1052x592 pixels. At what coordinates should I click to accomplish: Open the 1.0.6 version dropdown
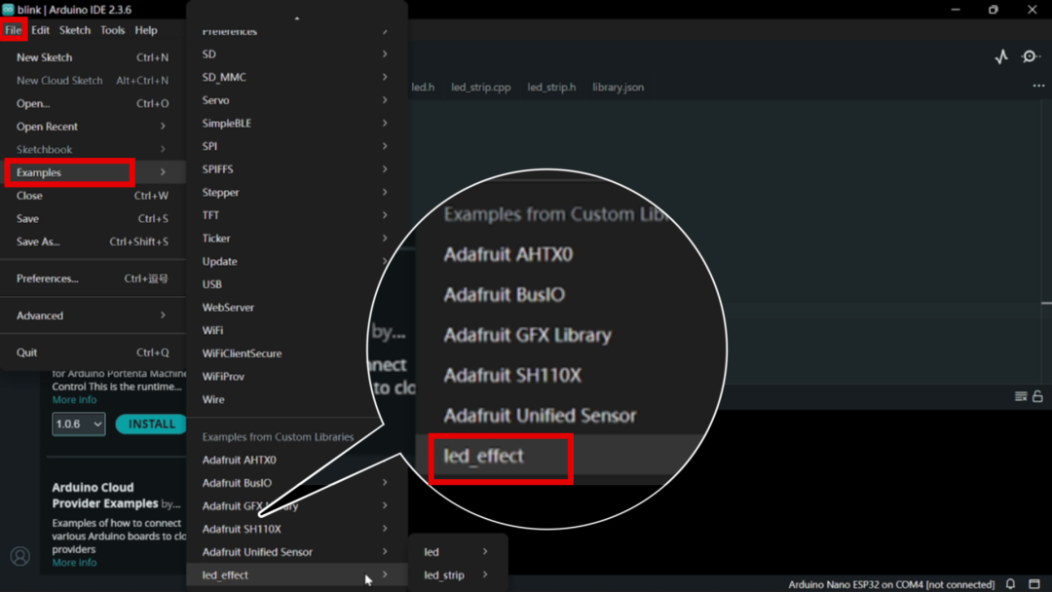[x=78, y=425]
